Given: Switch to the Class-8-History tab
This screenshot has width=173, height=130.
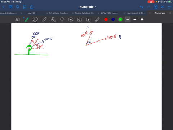Looking at the screenshot, I should pos(9,13).
